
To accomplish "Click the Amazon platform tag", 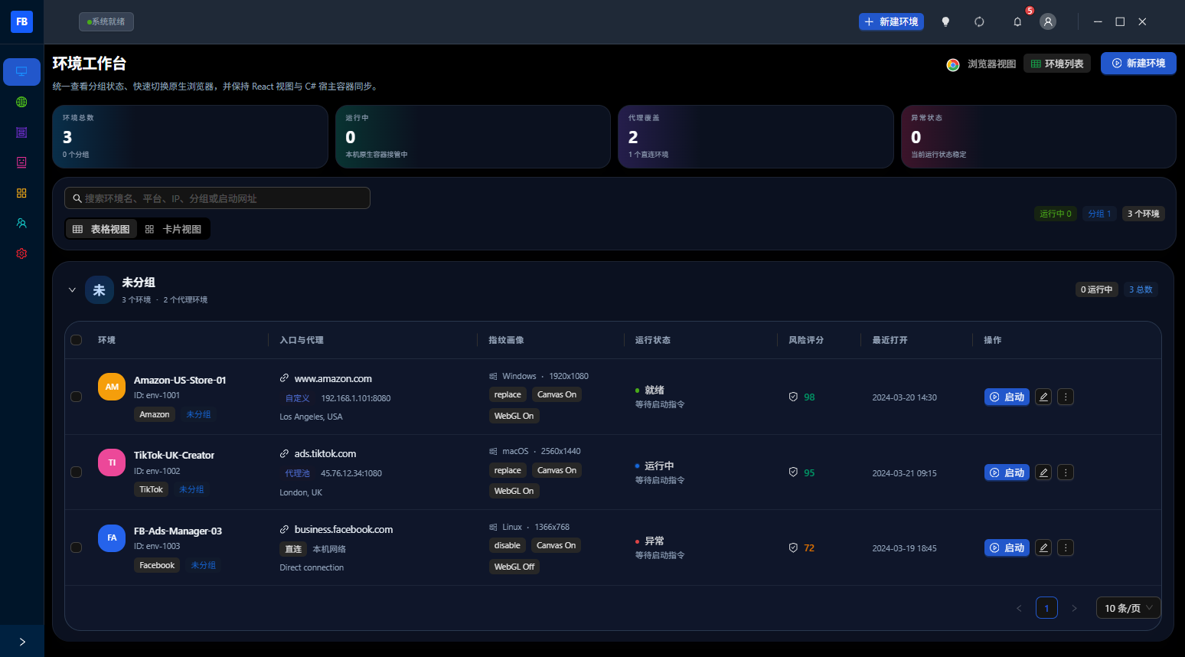I will 155,414.
